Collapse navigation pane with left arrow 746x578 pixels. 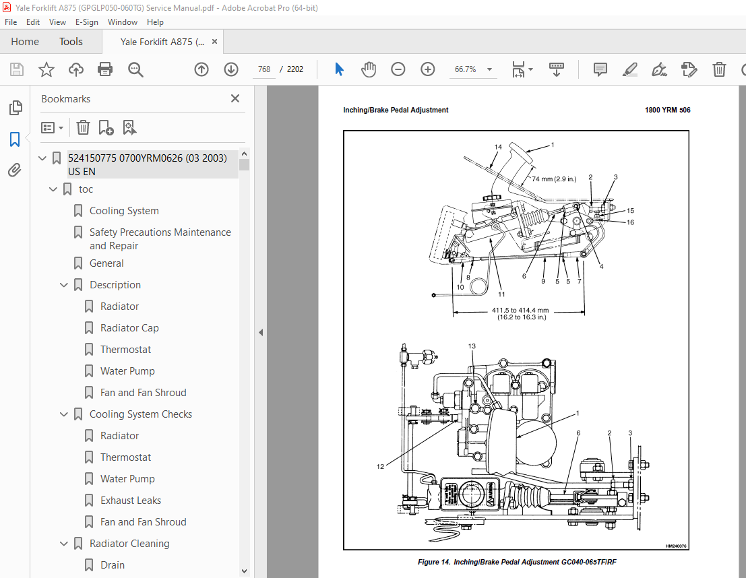[261, 333]
